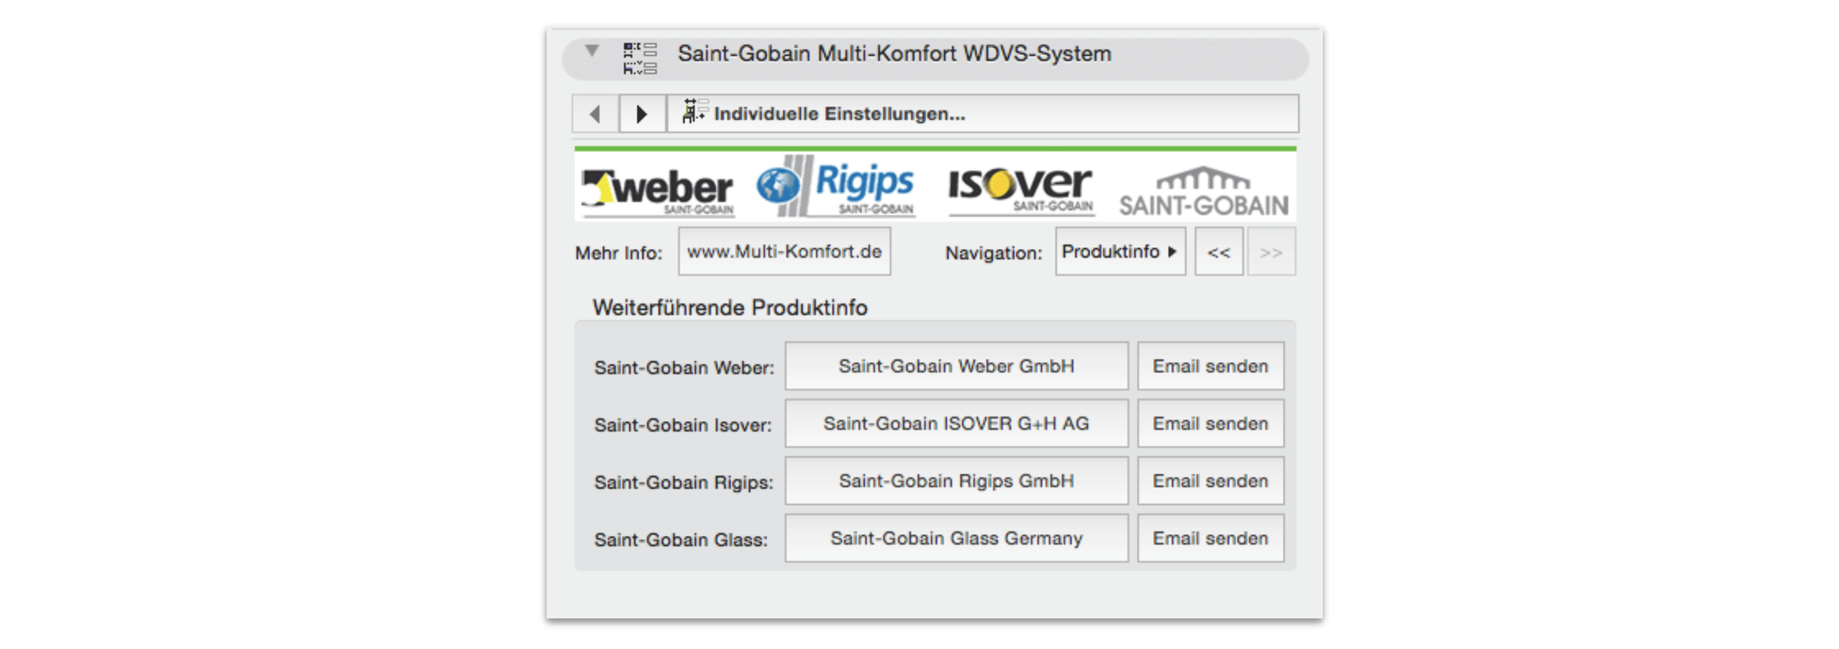Click the >> forward navigation button
1839x649 pixels.
1271,252
